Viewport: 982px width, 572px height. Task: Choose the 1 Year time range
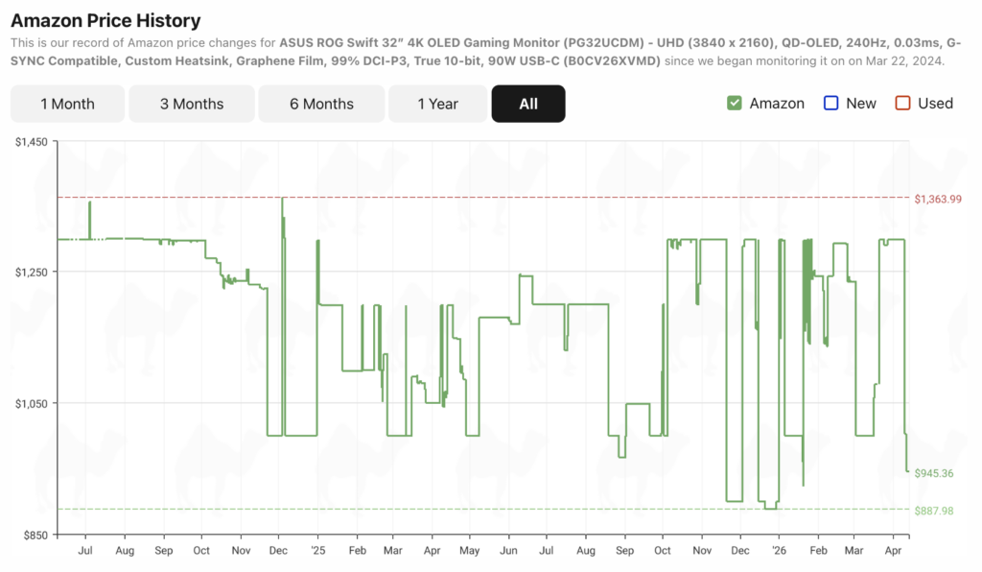click(x=437, y=104)
